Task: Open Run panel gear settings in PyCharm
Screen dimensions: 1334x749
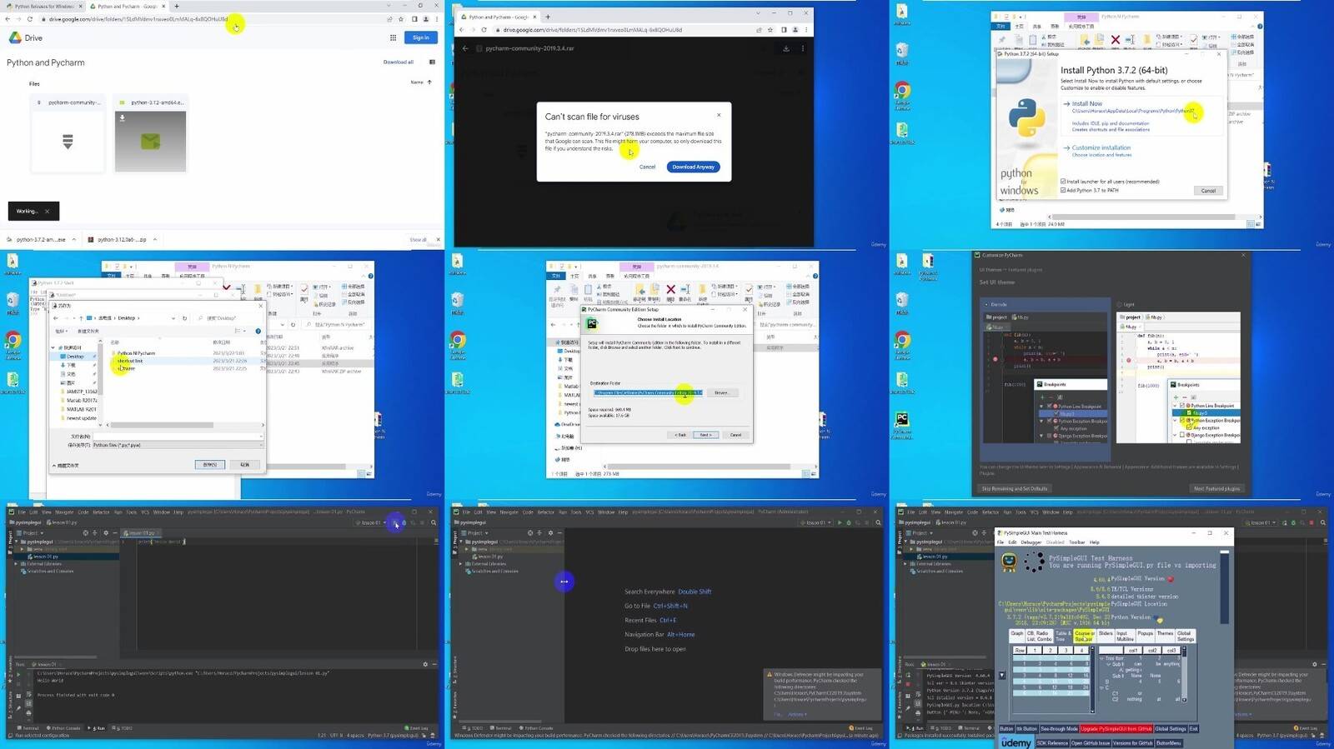Action: (x=425, y=664)
